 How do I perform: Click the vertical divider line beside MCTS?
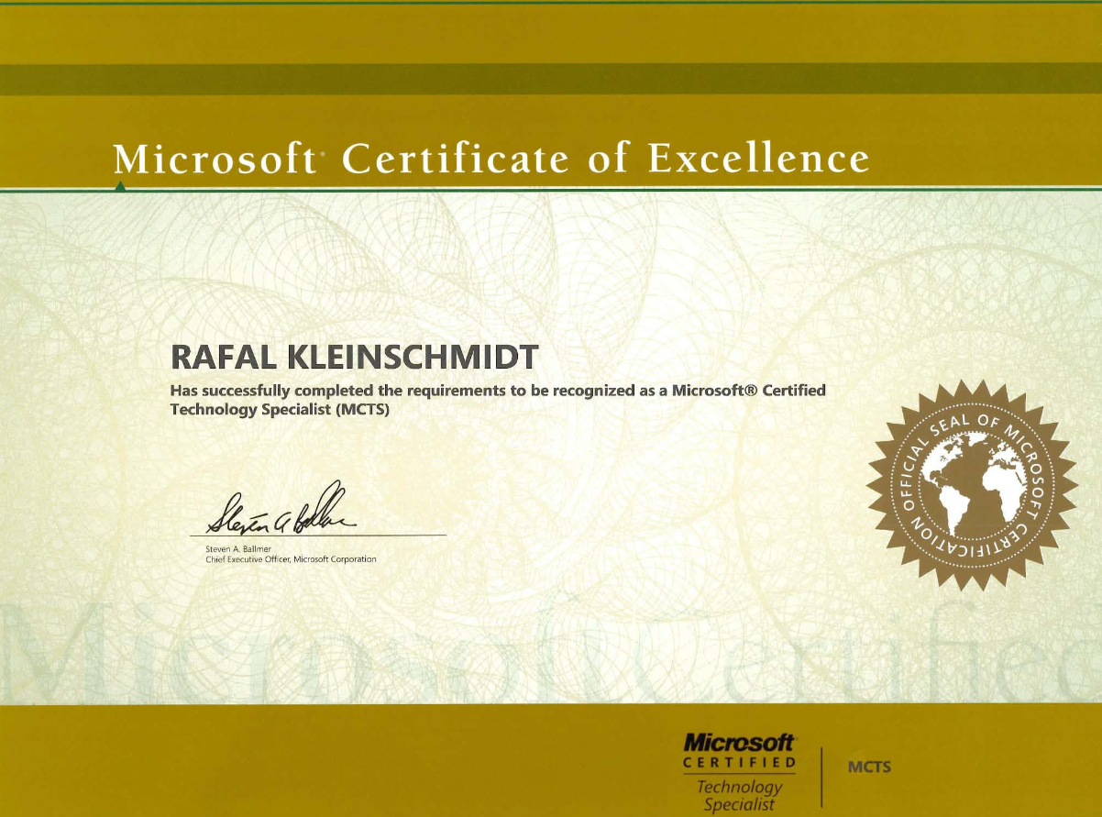(x=821, y=776)
